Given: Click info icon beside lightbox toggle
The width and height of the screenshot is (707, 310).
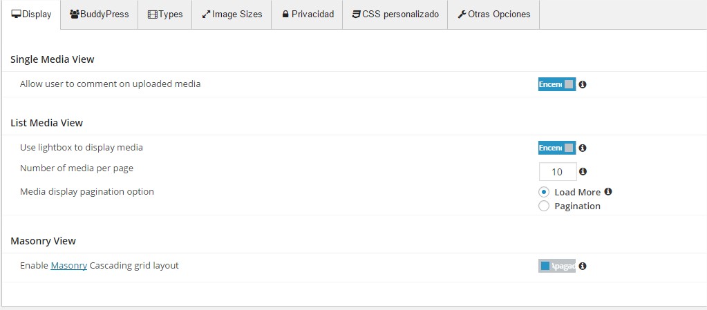Looking at the screenshot, I should click(583, 148).
